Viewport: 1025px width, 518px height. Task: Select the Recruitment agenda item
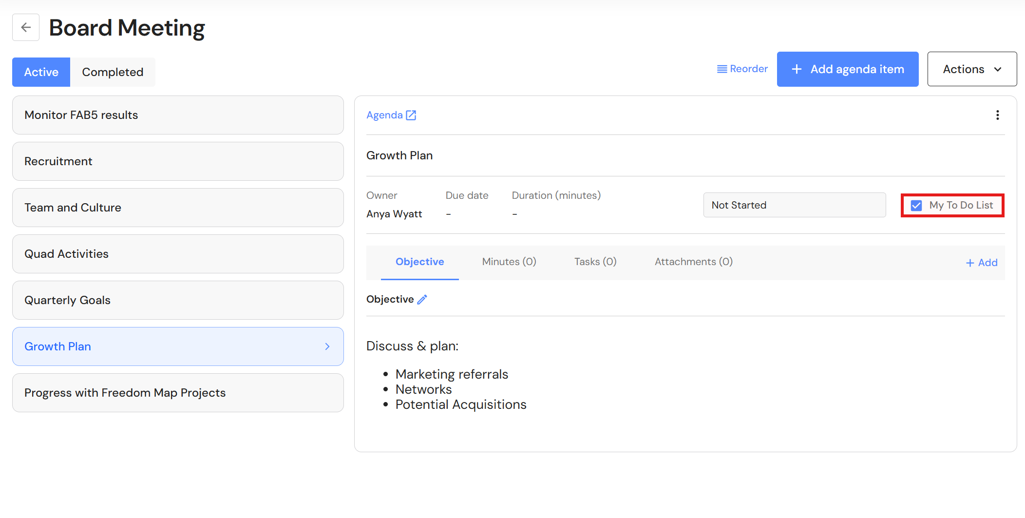click(178, 161)
